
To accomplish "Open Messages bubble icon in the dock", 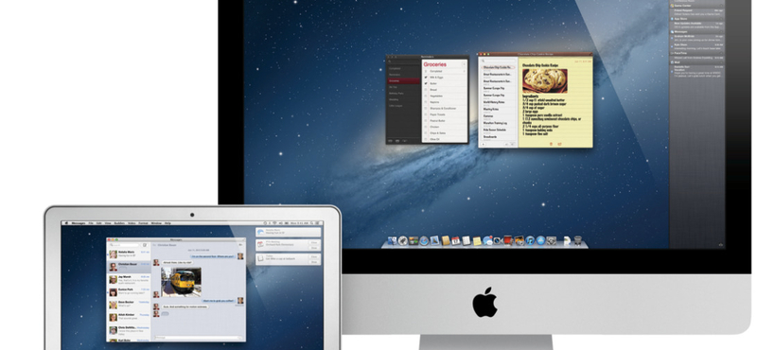I will tap(487, 240).
